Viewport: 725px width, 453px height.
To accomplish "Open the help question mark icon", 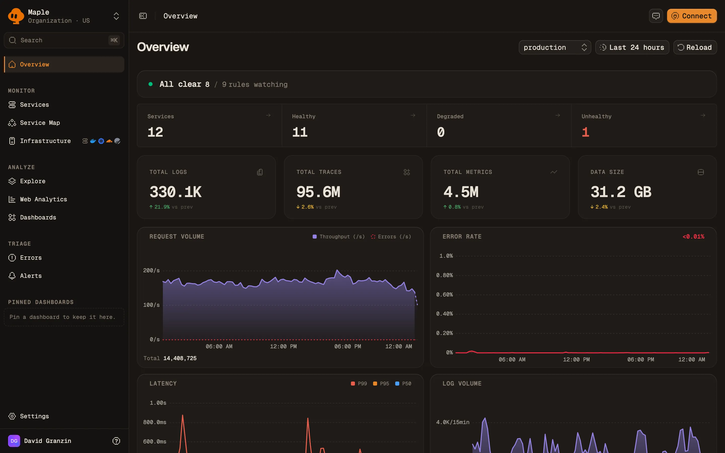I will click(x=116, y=441).
